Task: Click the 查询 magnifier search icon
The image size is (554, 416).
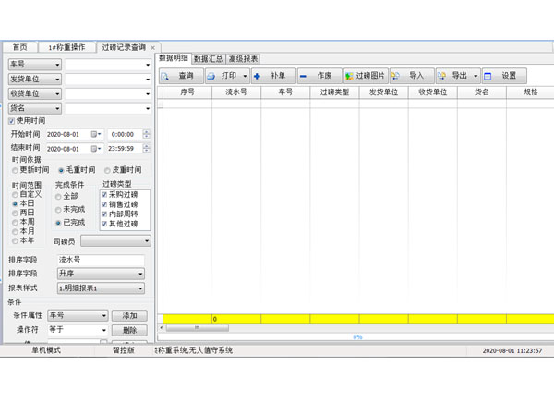Action: (166, 76)
